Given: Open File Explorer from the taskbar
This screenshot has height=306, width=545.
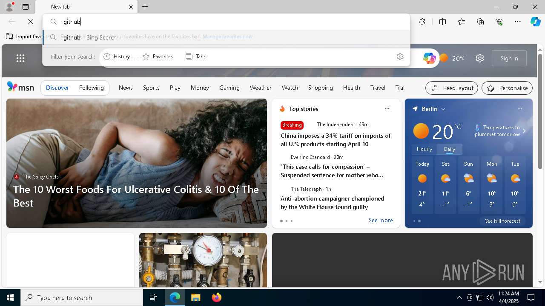Looking at the screenshot, I should [195, 297].
